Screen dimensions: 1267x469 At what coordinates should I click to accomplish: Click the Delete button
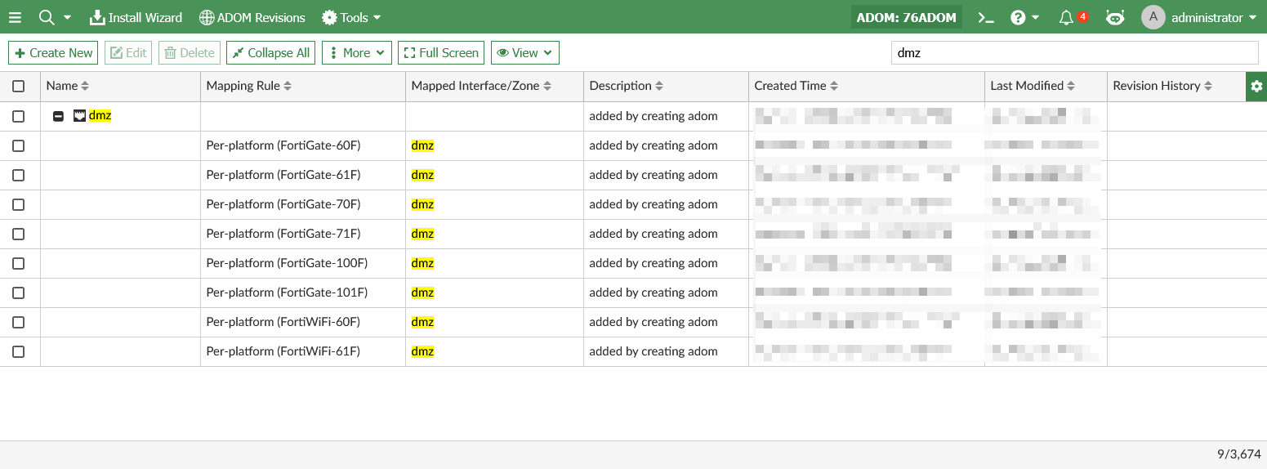tap(190, 52)
